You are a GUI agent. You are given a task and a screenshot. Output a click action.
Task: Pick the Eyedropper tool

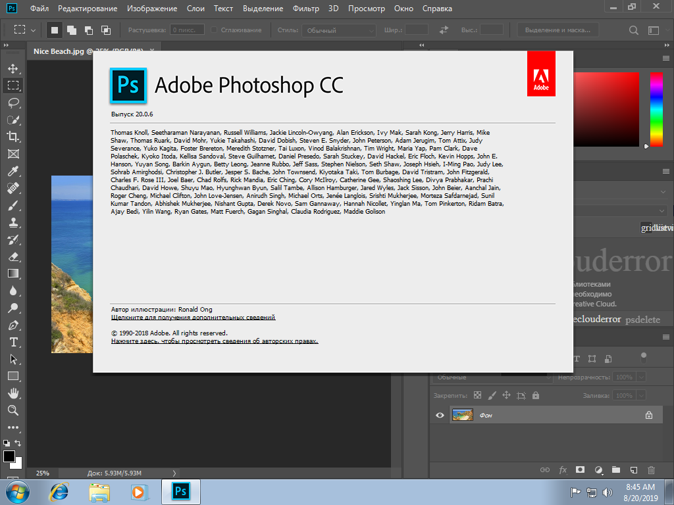(13, 171)
